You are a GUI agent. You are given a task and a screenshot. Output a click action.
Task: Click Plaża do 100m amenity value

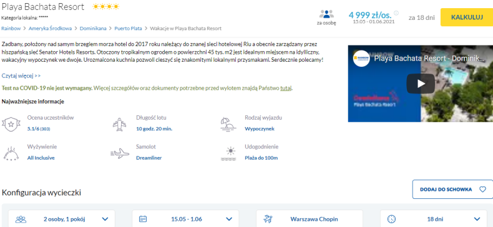coord(261,158)
